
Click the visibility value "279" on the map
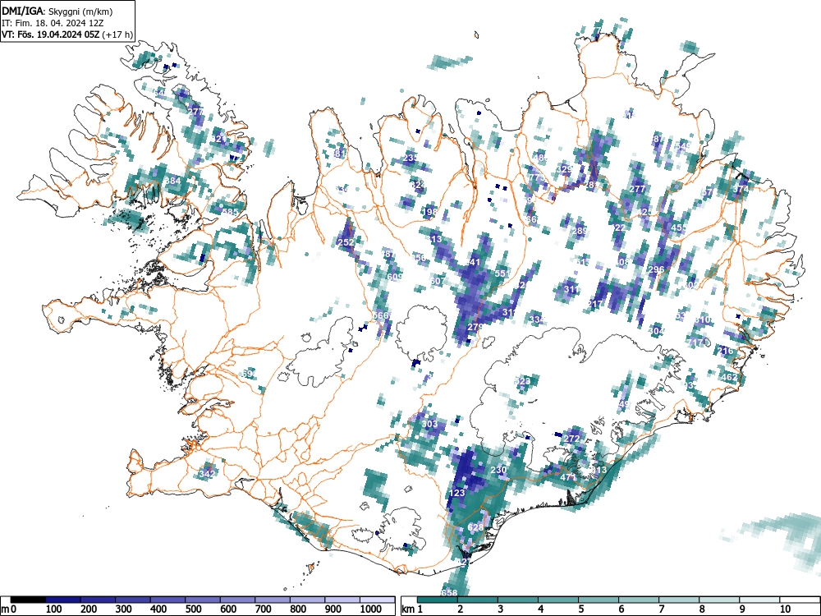click(475, 327)
